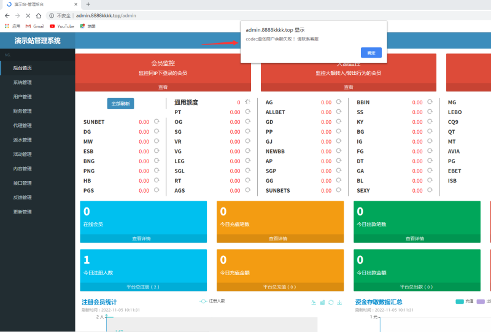View the 会员监控 card via 查看
491x332 pixels.
[163, 87]
